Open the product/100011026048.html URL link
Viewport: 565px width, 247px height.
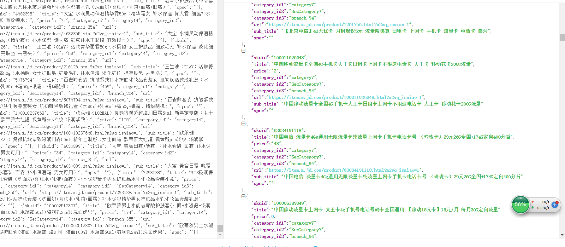point(345,97)
